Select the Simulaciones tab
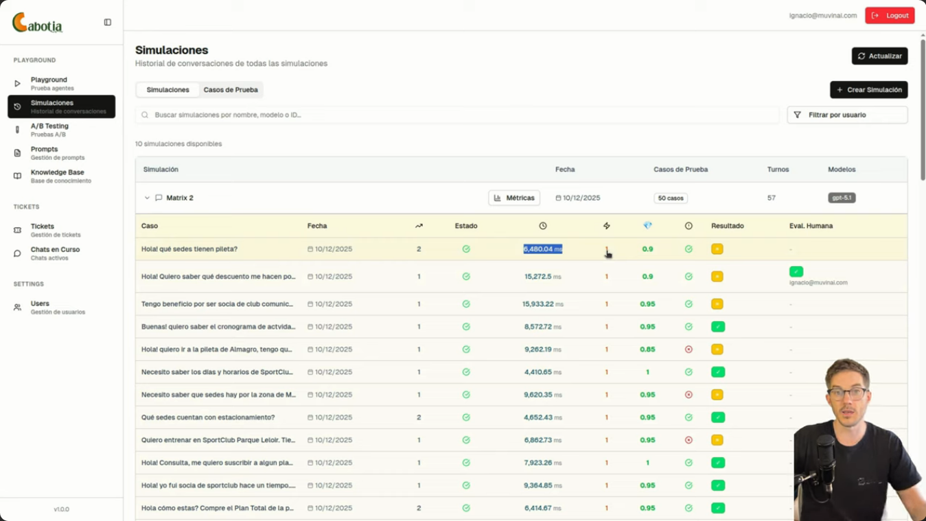 pos(167,90)
